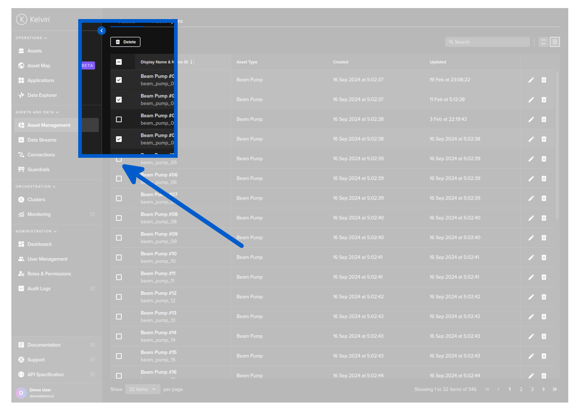Viewport: 580px width, 411px height.
Task: Check the Beam Pump #06 checkbox
Action: point(119,179)
